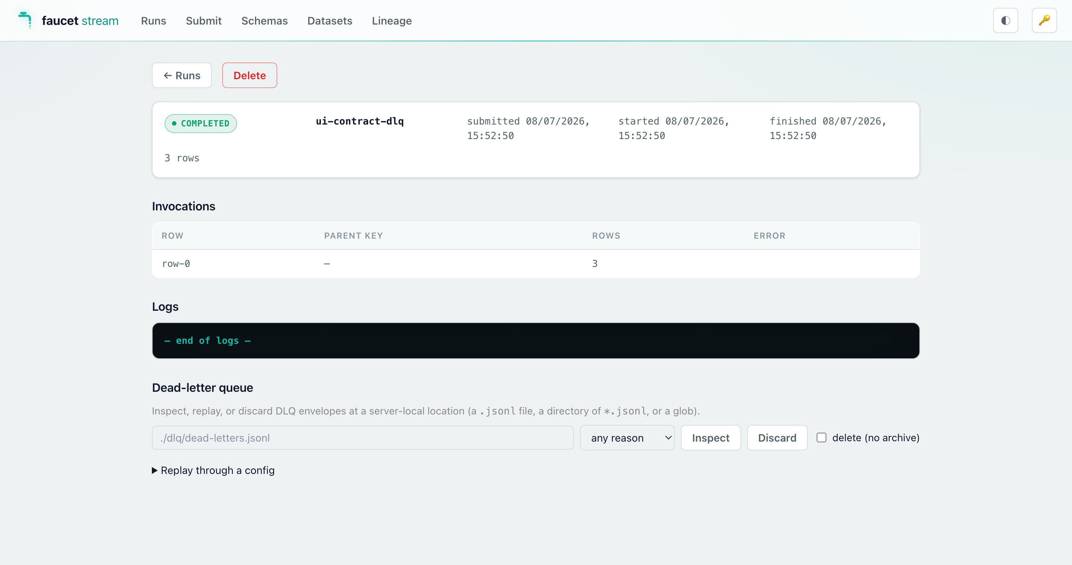The image size is (1072, 565).
Task: Click the faucet stream brand name
Action: pos(80,21)
